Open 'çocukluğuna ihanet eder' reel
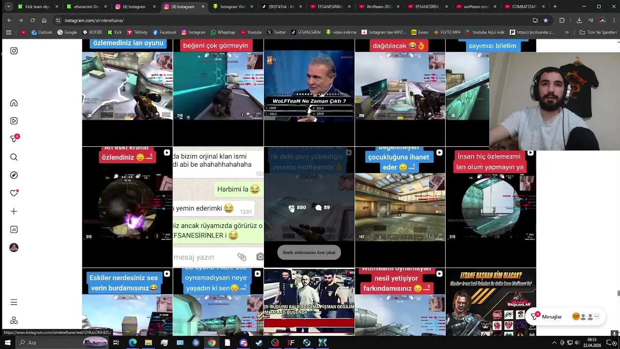 400,207
